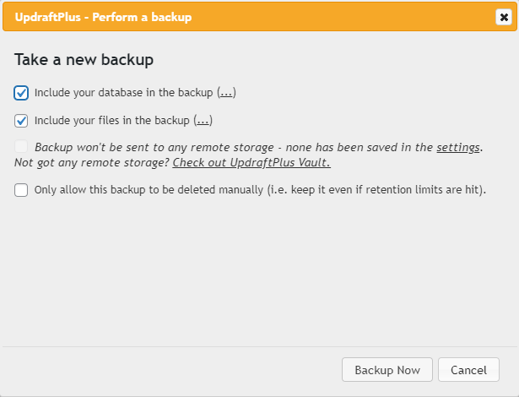Click the "Take a new backup" heading
The width and height of the screenshot is (519, 397).
(x=84, y=60)
